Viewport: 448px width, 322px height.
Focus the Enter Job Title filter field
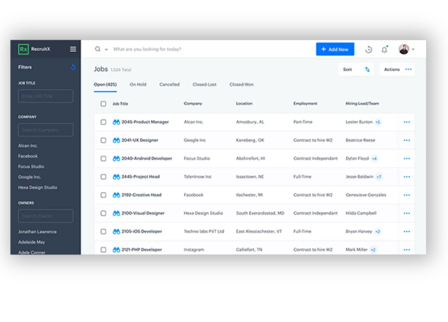(x=46, y=96)
